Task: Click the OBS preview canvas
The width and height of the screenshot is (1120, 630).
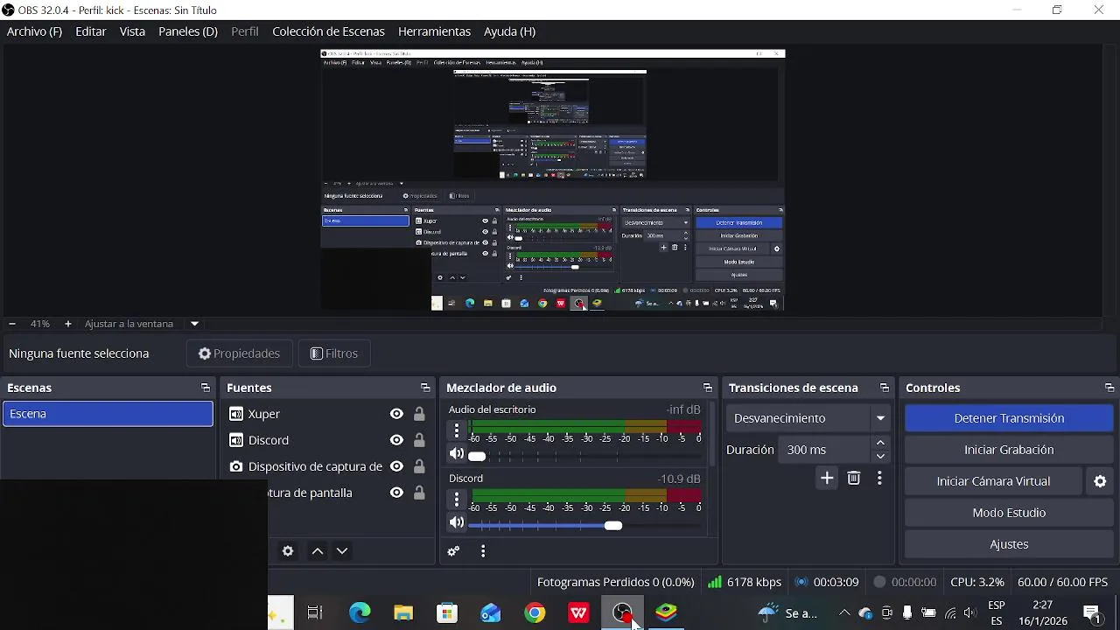Action: 553,180
